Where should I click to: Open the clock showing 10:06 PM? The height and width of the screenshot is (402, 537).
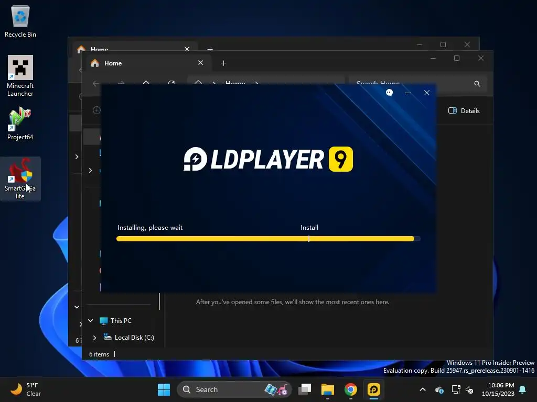(x=498, y=389)
